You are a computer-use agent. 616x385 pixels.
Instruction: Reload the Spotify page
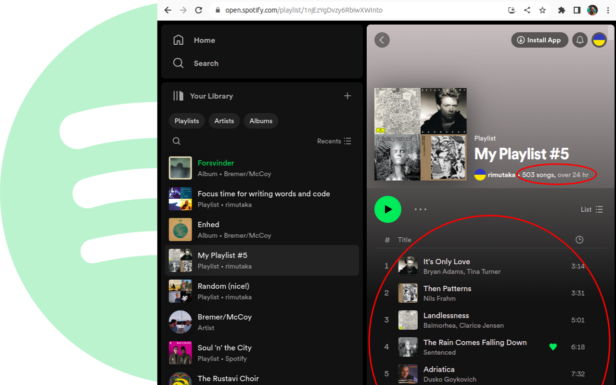pyautogui.click(x=198, y=10)
